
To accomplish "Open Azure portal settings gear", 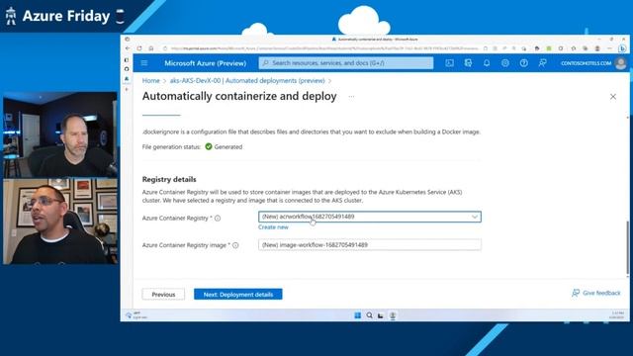I will tap(505, 63).
